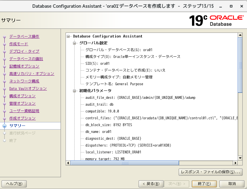The height and width of the screenshot is (189, 247).
Task: Select the compatible: 19.0.0 row
Action: click(102, 112)
